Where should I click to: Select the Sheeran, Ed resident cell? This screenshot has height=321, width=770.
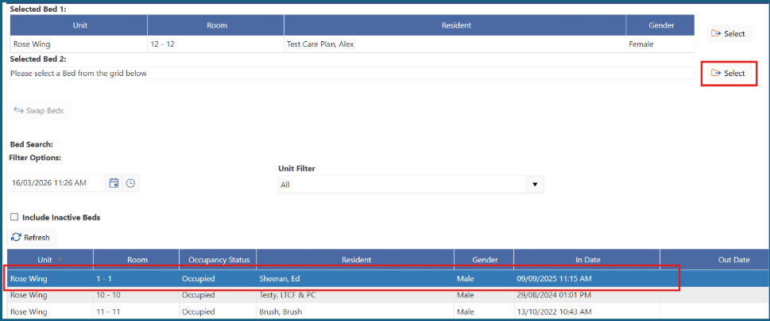(355, 279)
